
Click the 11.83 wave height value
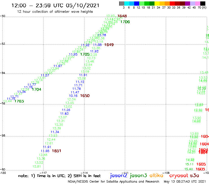point(64,114)
